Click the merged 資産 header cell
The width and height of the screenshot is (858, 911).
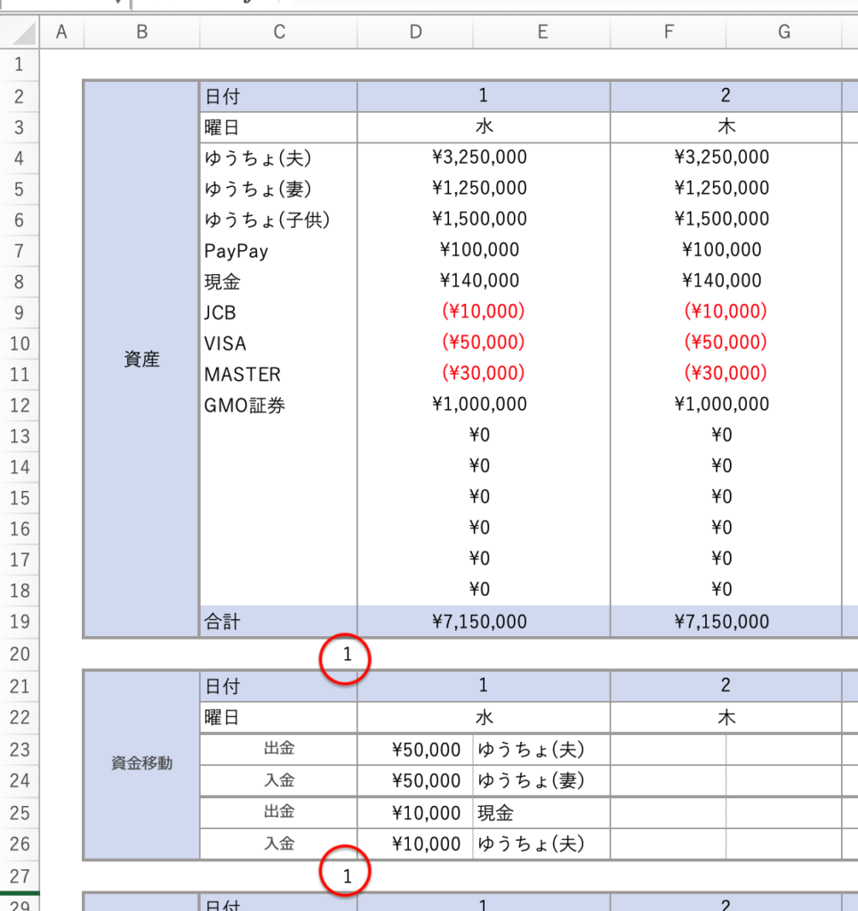[141, 359]
